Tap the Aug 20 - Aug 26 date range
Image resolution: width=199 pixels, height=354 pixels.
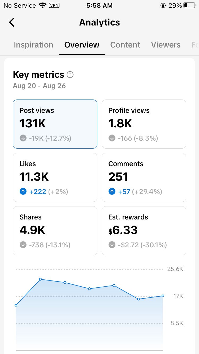coord(39,86)
